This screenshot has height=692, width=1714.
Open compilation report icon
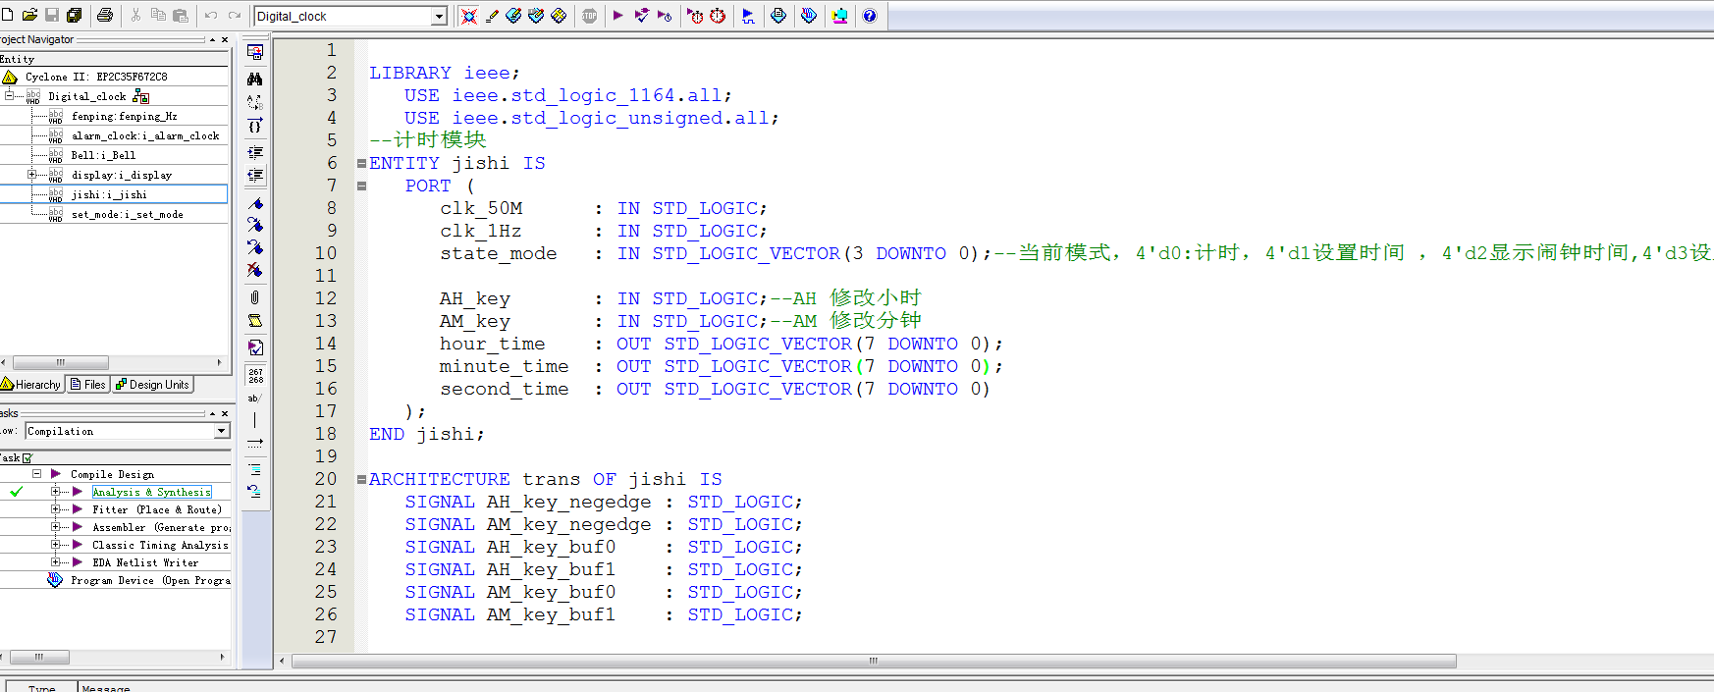click(778, 16)
